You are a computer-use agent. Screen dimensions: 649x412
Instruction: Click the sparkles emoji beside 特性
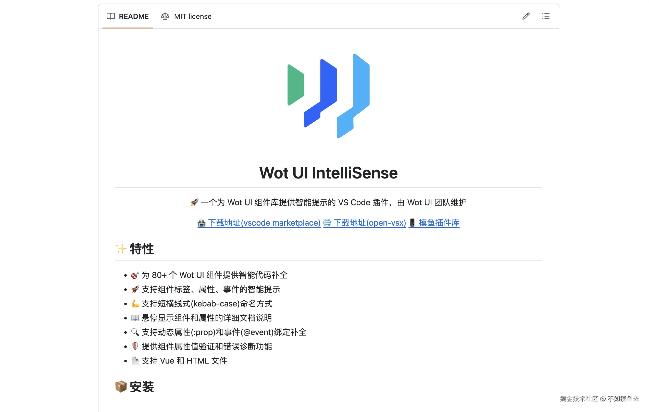120,249
